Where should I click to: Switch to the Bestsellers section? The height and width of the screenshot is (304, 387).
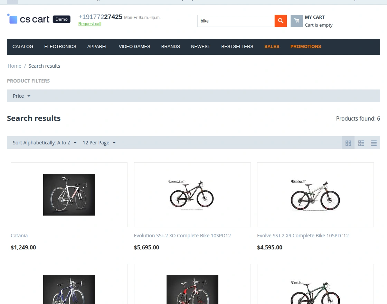237,47
